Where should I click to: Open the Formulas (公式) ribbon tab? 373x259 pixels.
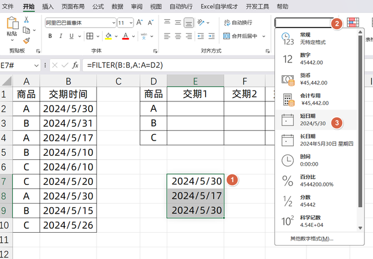(x=98, y=6)
